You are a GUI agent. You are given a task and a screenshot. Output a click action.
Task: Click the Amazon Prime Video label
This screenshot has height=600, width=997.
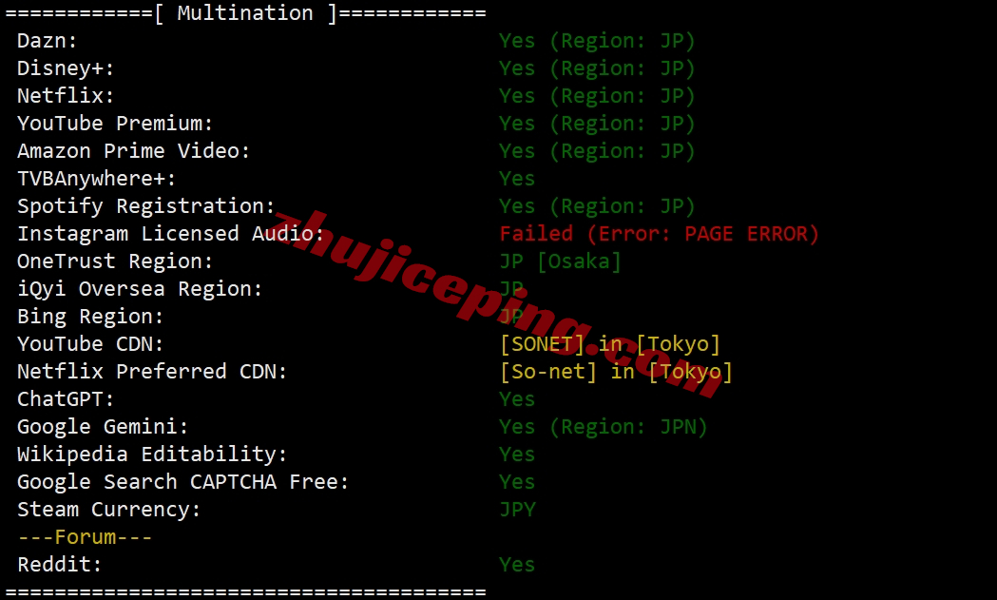click(133, 151)
